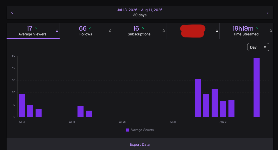The width and height of the screenshot is (278, 150).
Task: Open Follows metric selector arrows
Action: 110,31
